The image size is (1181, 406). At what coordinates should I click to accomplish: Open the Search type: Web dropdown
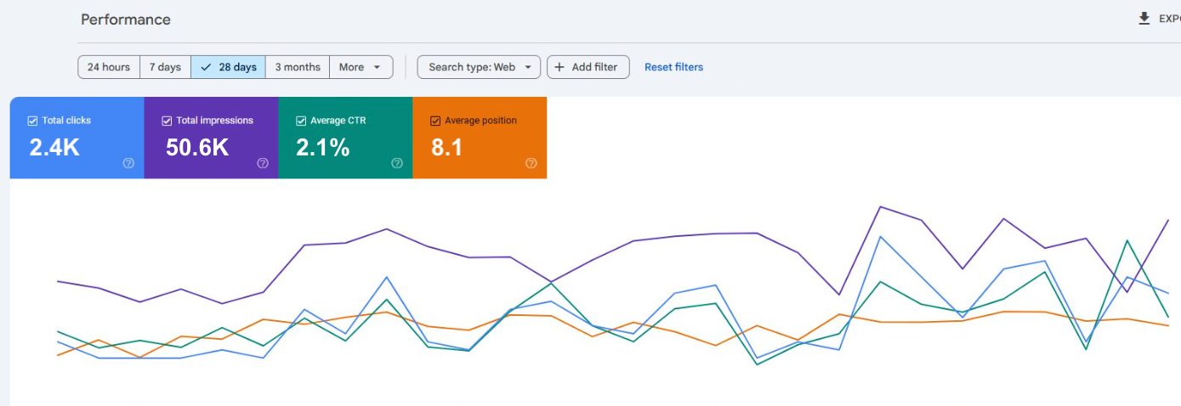pyautogui.click(x=479, y=67)
